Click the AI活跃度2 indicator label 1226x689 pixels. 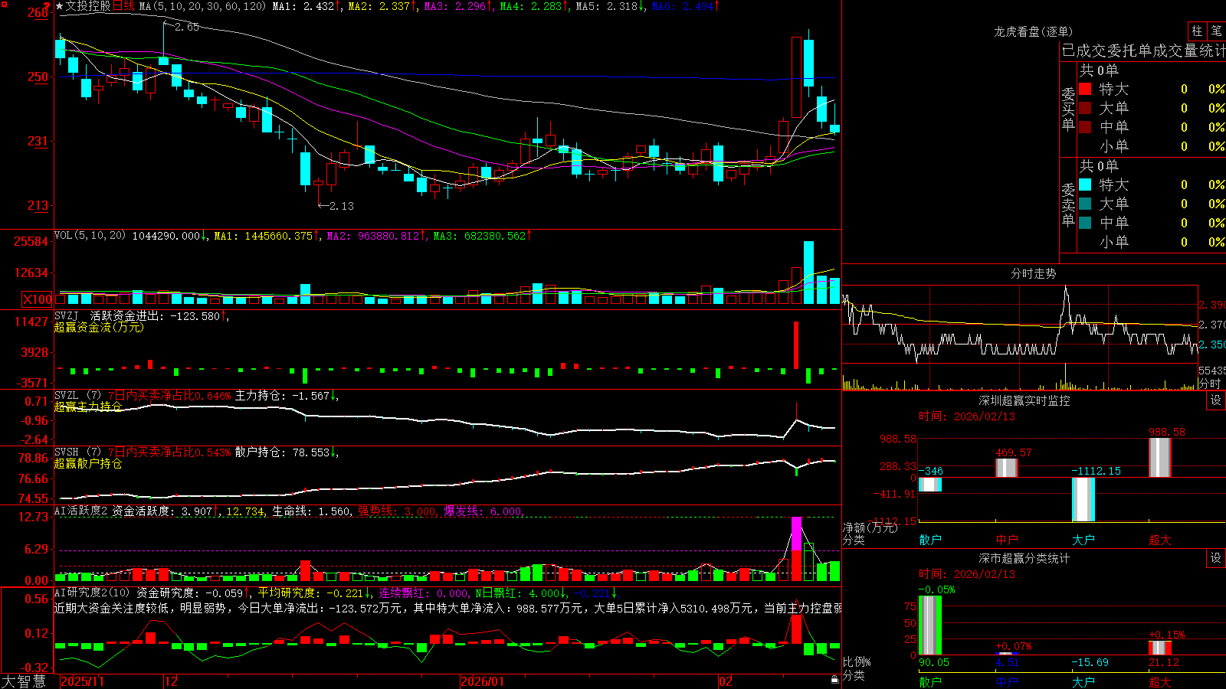(80, 511)
